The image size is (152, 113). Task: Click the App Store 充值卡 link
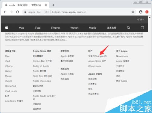14,101
